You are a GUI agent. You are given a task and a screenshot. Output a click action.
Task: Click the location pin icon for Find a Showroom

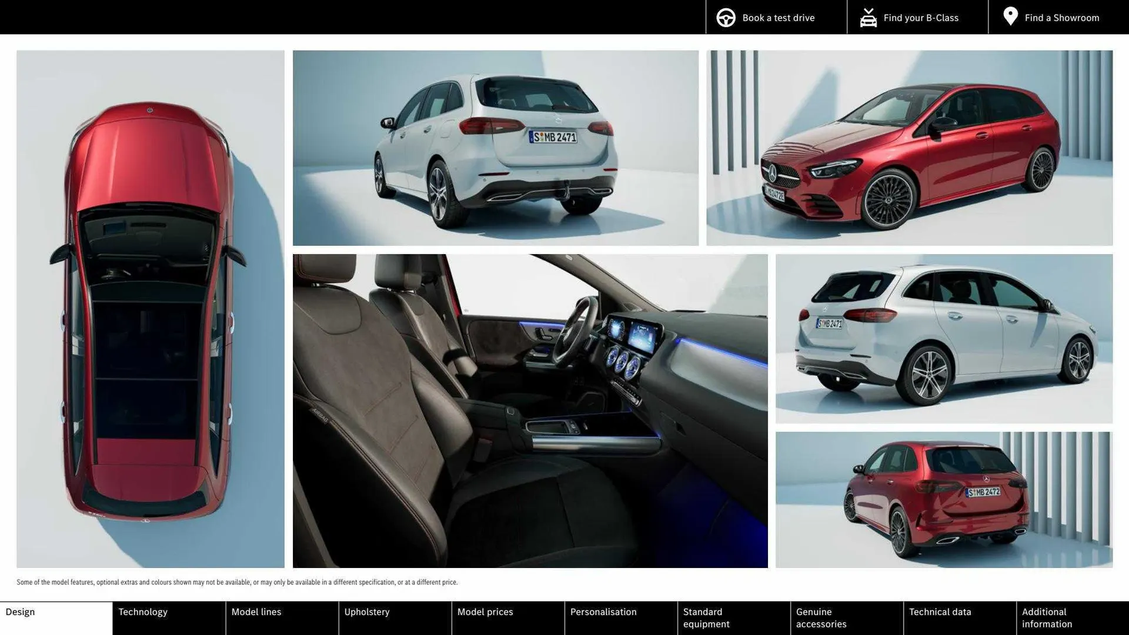point(1010,16)
